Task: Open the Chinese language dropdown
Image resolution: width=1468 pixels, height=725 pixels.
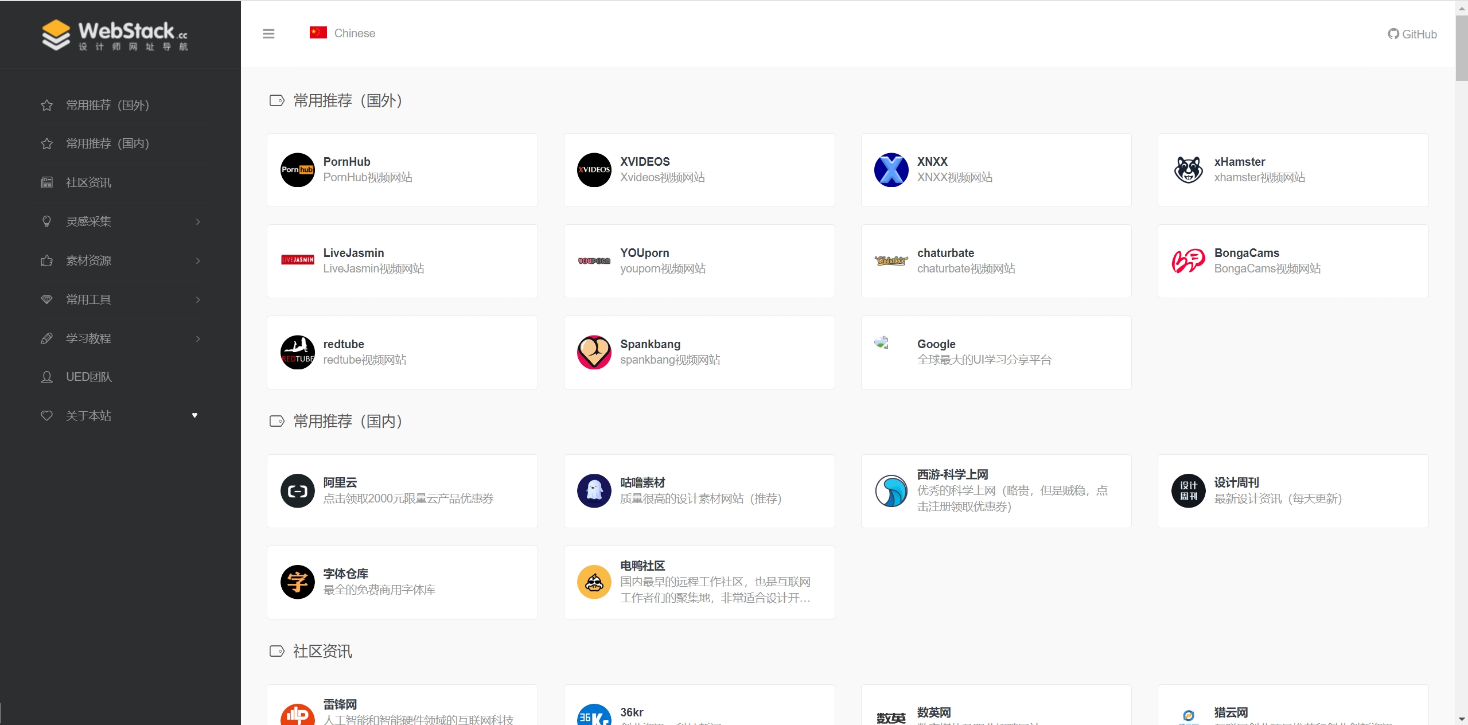Action: tap(342, 33)
